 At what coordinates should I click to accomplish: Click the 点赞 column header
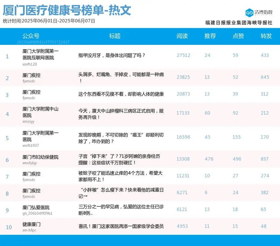tap(238, 36)
